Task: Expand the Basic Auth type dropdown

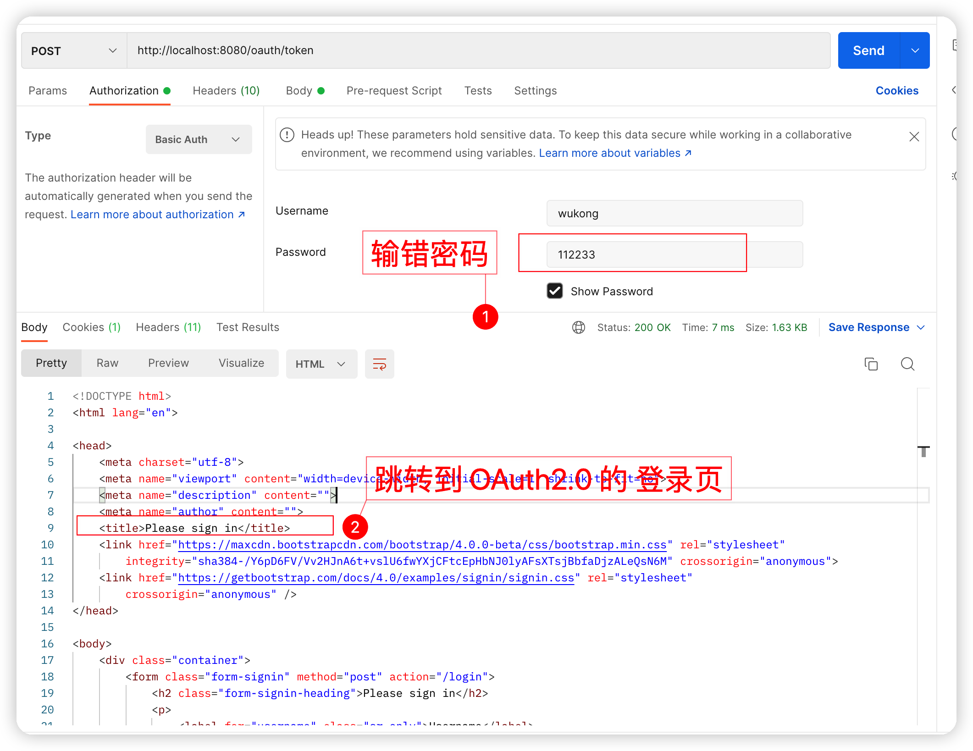Action: point(199,139)
